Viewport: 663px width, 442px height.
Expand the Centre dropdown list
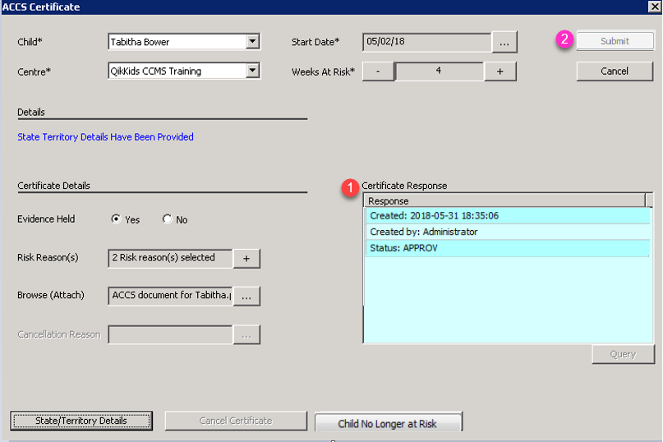[253, 71]
